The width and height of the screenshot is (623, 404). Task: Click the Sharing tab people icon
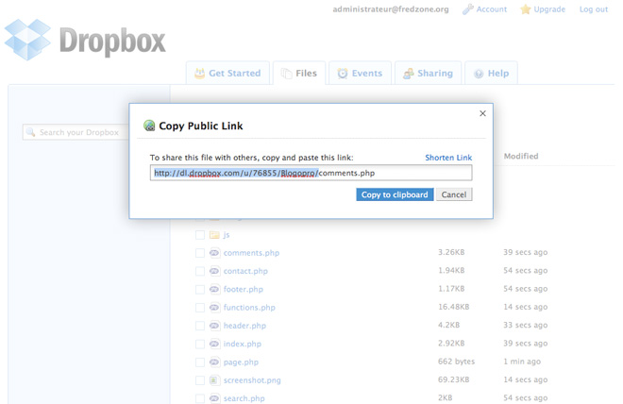(408, 74)
